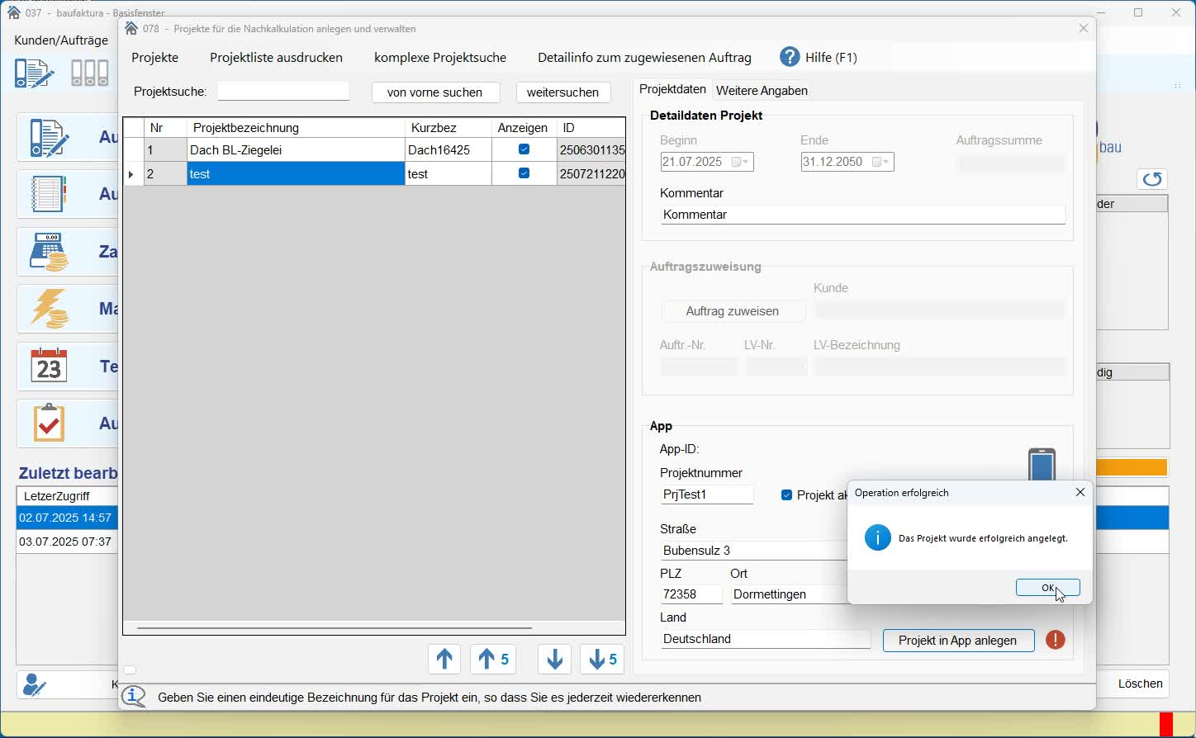This screenshot has width=1196, height=738.
Task: Close the 078 Projekte dialog window
Action: tap(1084, 29)
